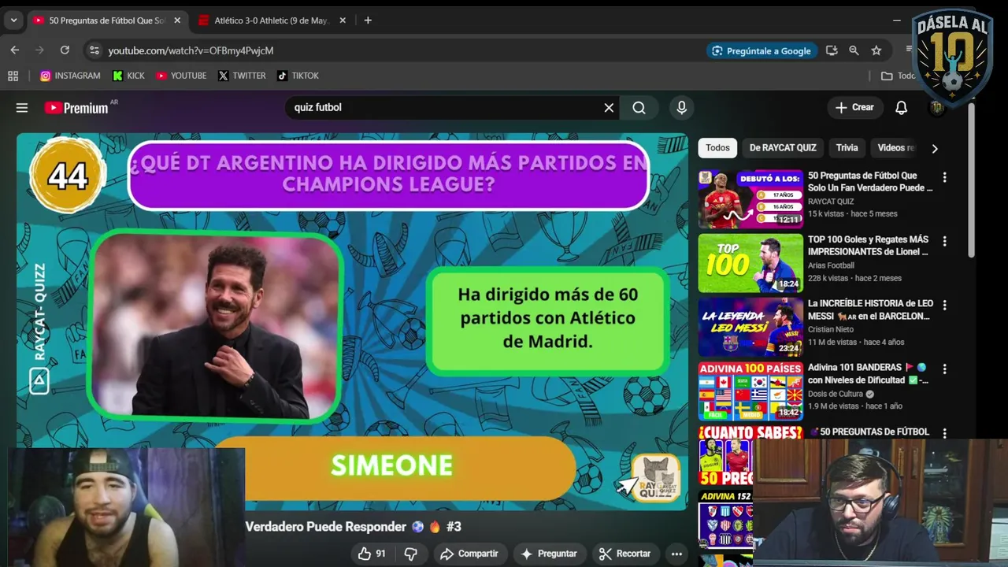1008x567 pixels.
Task: Start voice search with the microphone icon
Action: (681, 108)
